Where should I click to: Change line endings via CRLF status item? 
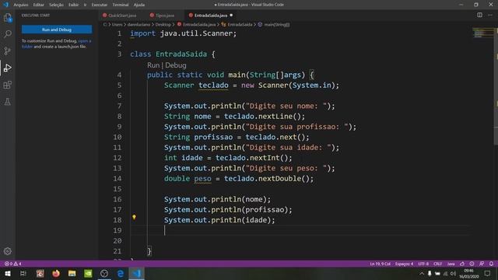(x=437, y=264)
